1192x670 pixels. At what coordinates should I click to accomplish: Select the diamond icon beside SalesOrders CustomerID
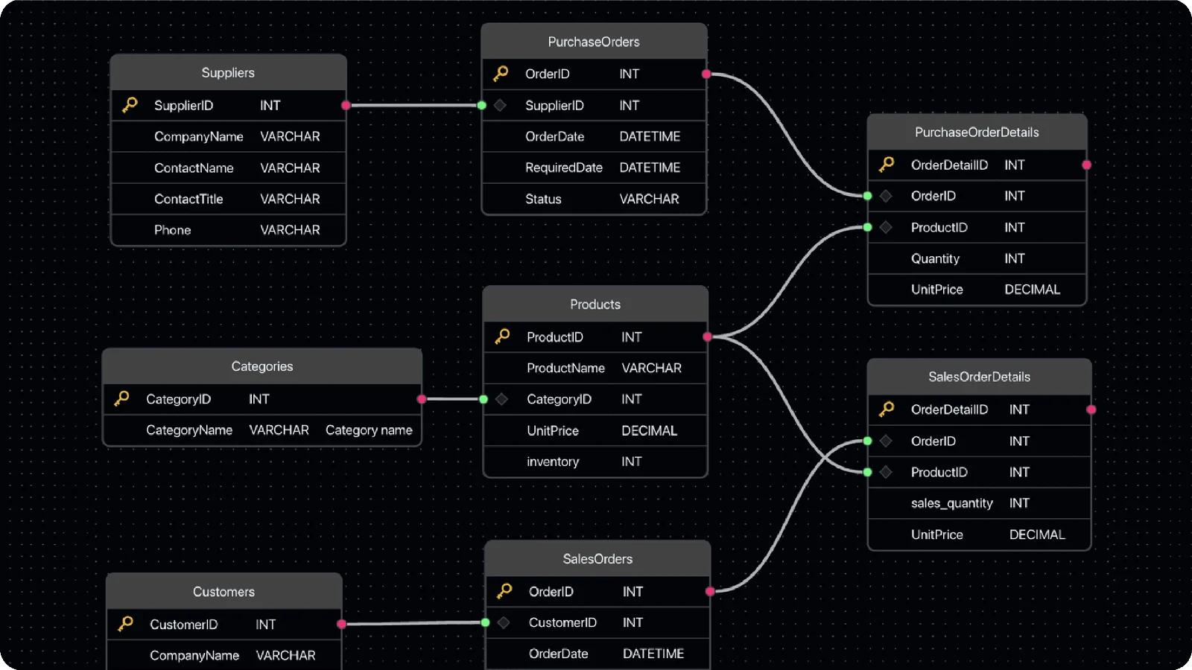504,622
